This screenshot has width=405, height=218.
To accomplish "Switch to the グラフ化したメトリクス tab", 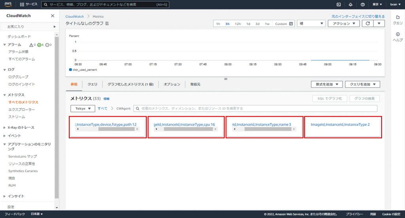I will pos(131,84).
